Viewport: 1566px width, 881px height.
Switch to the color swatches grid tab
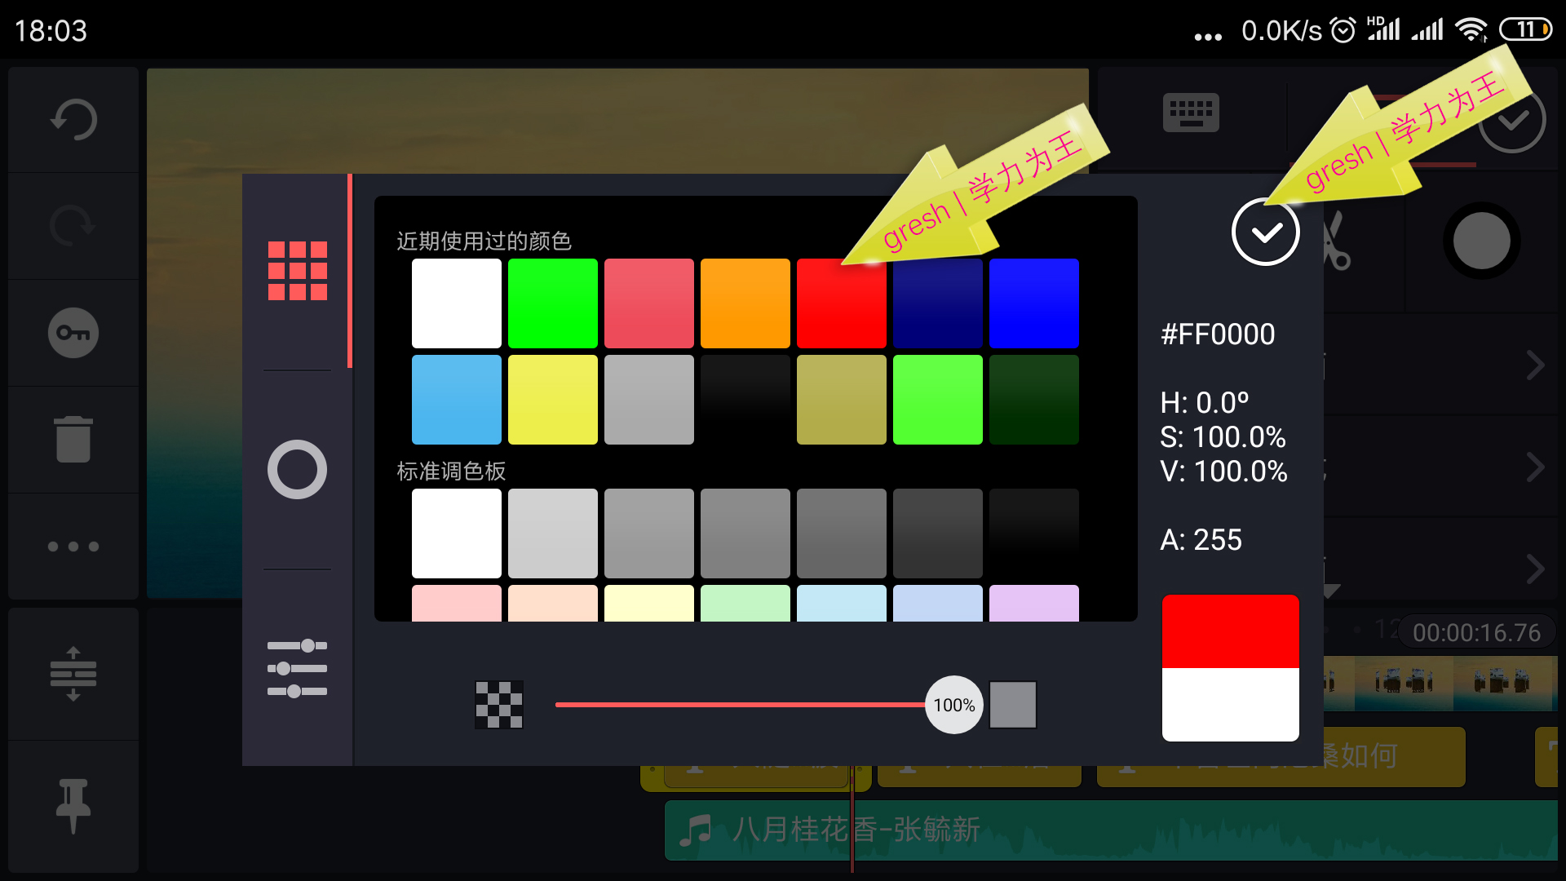click(x=298, y=271)
